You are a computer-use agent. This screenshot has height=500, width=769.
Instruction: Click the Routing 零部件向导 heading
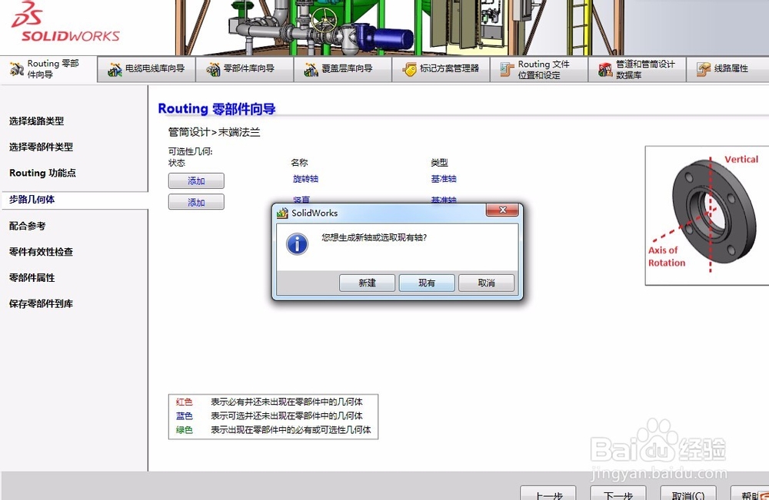pos(217,109)
